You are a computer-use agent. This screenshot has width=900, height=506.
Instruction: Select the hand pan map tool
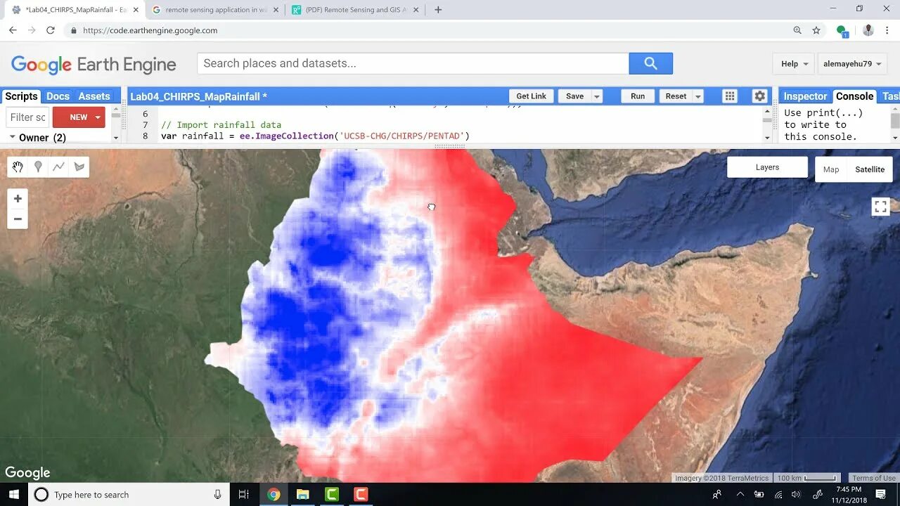(x=18, y=167)
